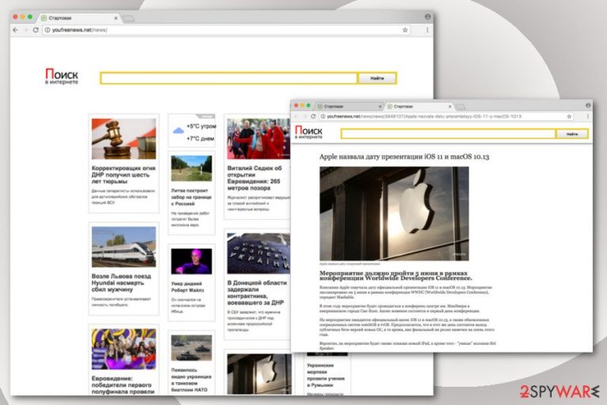This screenshot has height=405, width=607.
Task: Close second Стартовая tab in front window
Action: [x=450, y=106]
